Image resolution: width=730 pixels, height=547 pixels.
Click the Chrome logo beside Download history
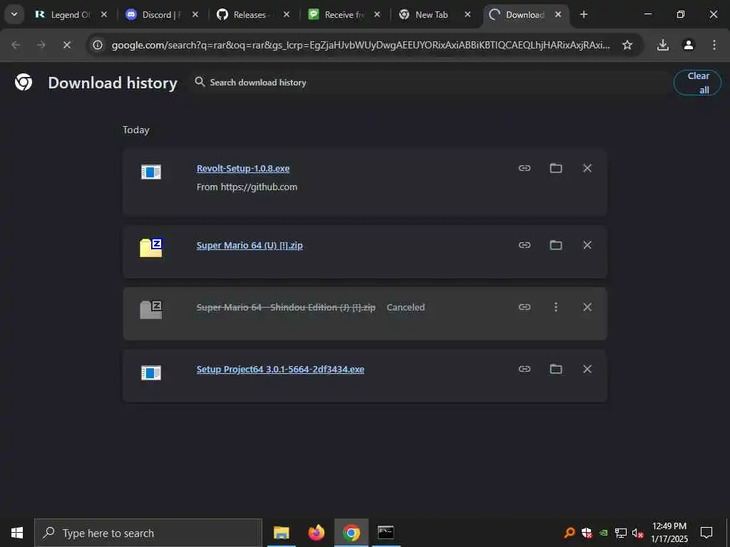[24, 83]
